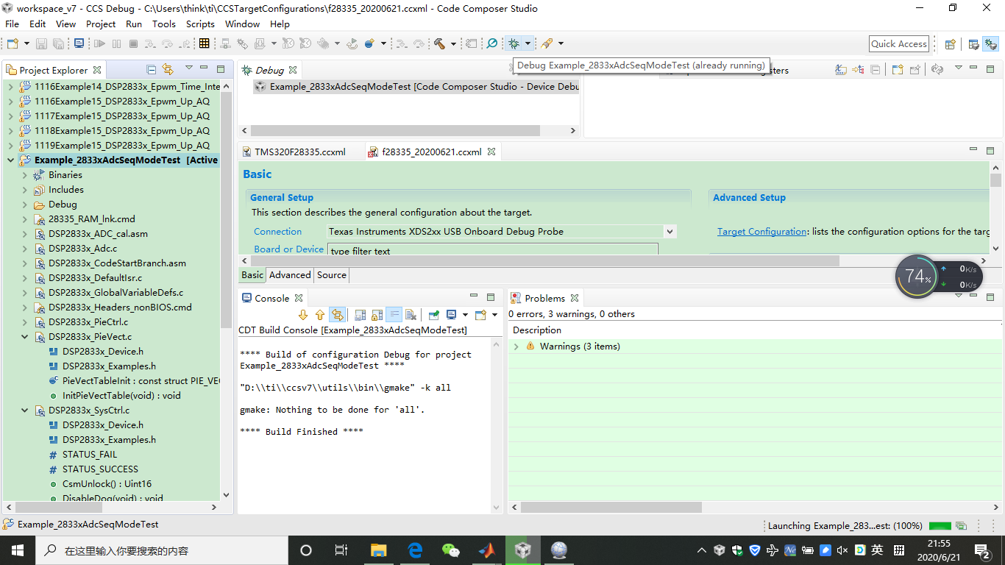Open the Project menu
Viewport: 1005px width, 565px height.
coord(101,24)
